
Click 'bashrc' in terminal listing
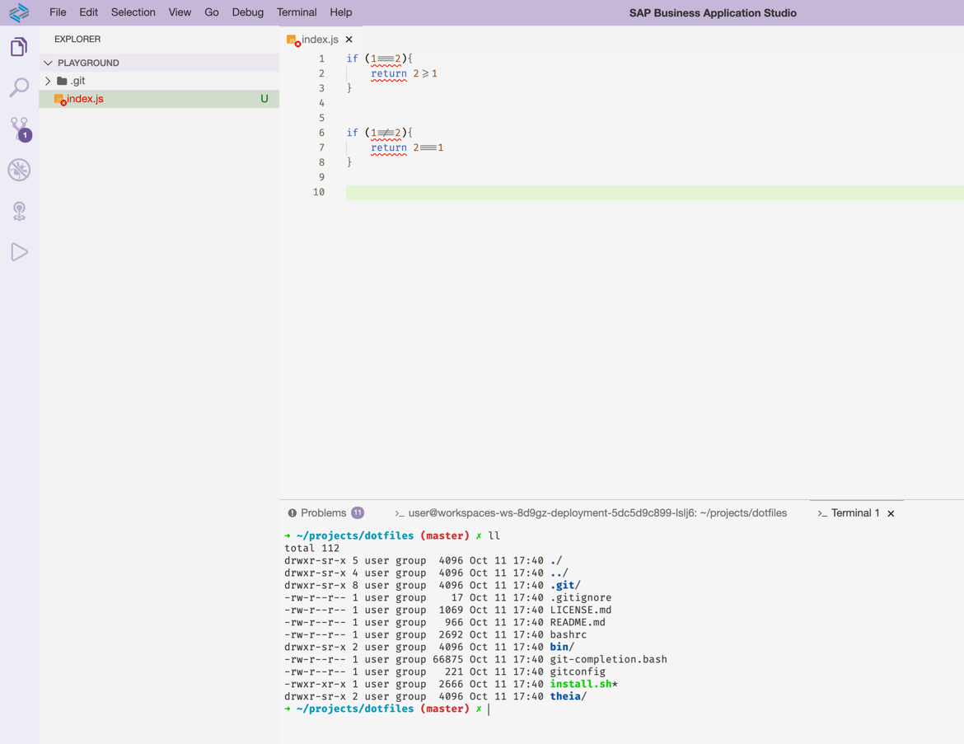568,634
